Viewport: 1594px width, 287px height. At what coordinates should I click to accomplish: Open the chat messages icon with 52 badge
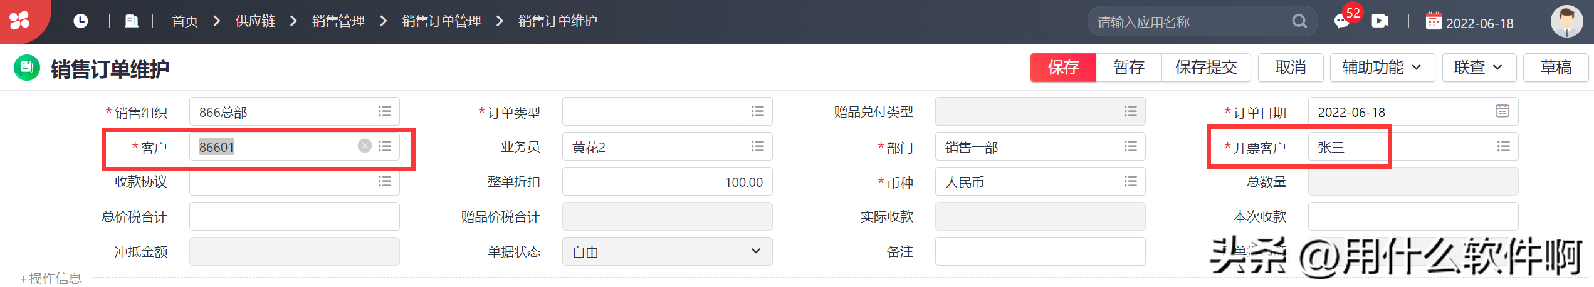[x=1341, y=21]
